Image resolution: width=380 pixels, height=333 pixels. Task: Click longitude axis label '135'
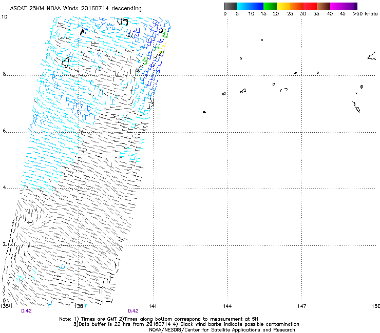coord(4,306)
